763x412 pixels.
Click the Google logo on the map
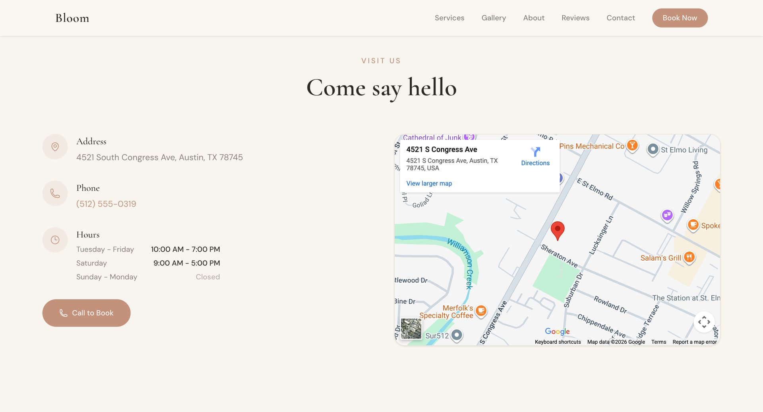pyautogui.click(x=557, y=331)
